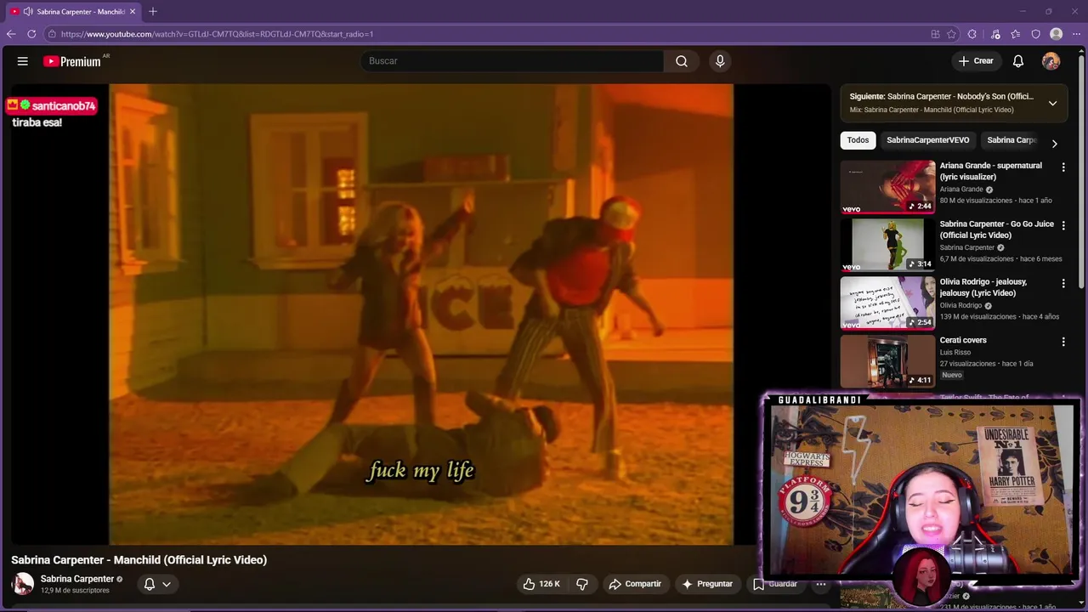Open the notifications bell in the header
This screenshot has height=612, width=1088.
pos(1018,61)
